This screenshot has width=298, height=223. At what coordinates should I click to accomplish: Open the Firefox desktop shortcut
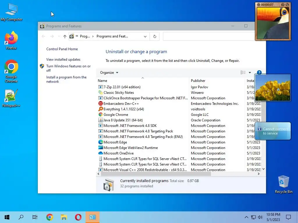click(11, 40)
